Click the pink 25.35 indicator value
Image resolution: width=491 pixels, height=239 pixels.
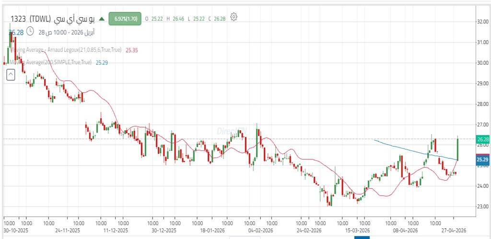(x=132, y=50)
